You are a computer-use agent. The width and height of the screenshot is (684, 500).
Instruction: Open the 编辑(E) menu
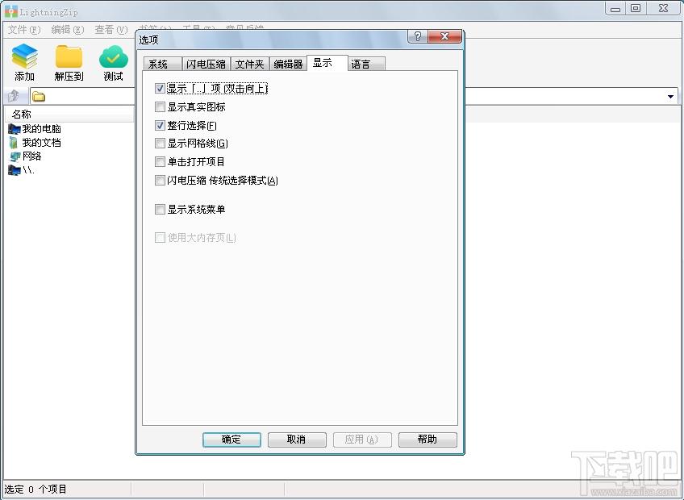(x=67, y=30)
